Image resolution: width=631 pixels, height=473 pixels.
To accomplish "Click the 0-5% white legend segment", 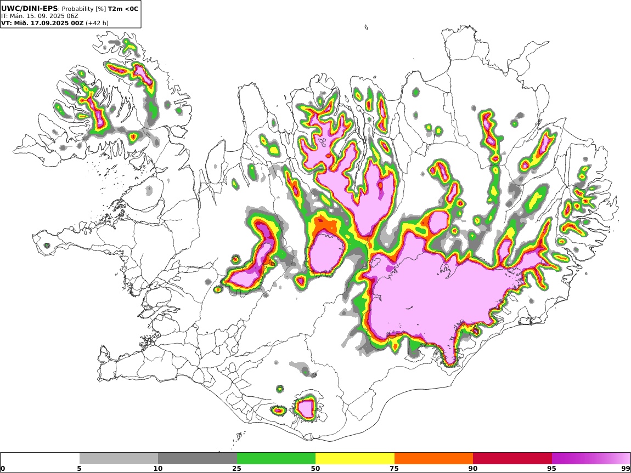I will click(40, 458).
